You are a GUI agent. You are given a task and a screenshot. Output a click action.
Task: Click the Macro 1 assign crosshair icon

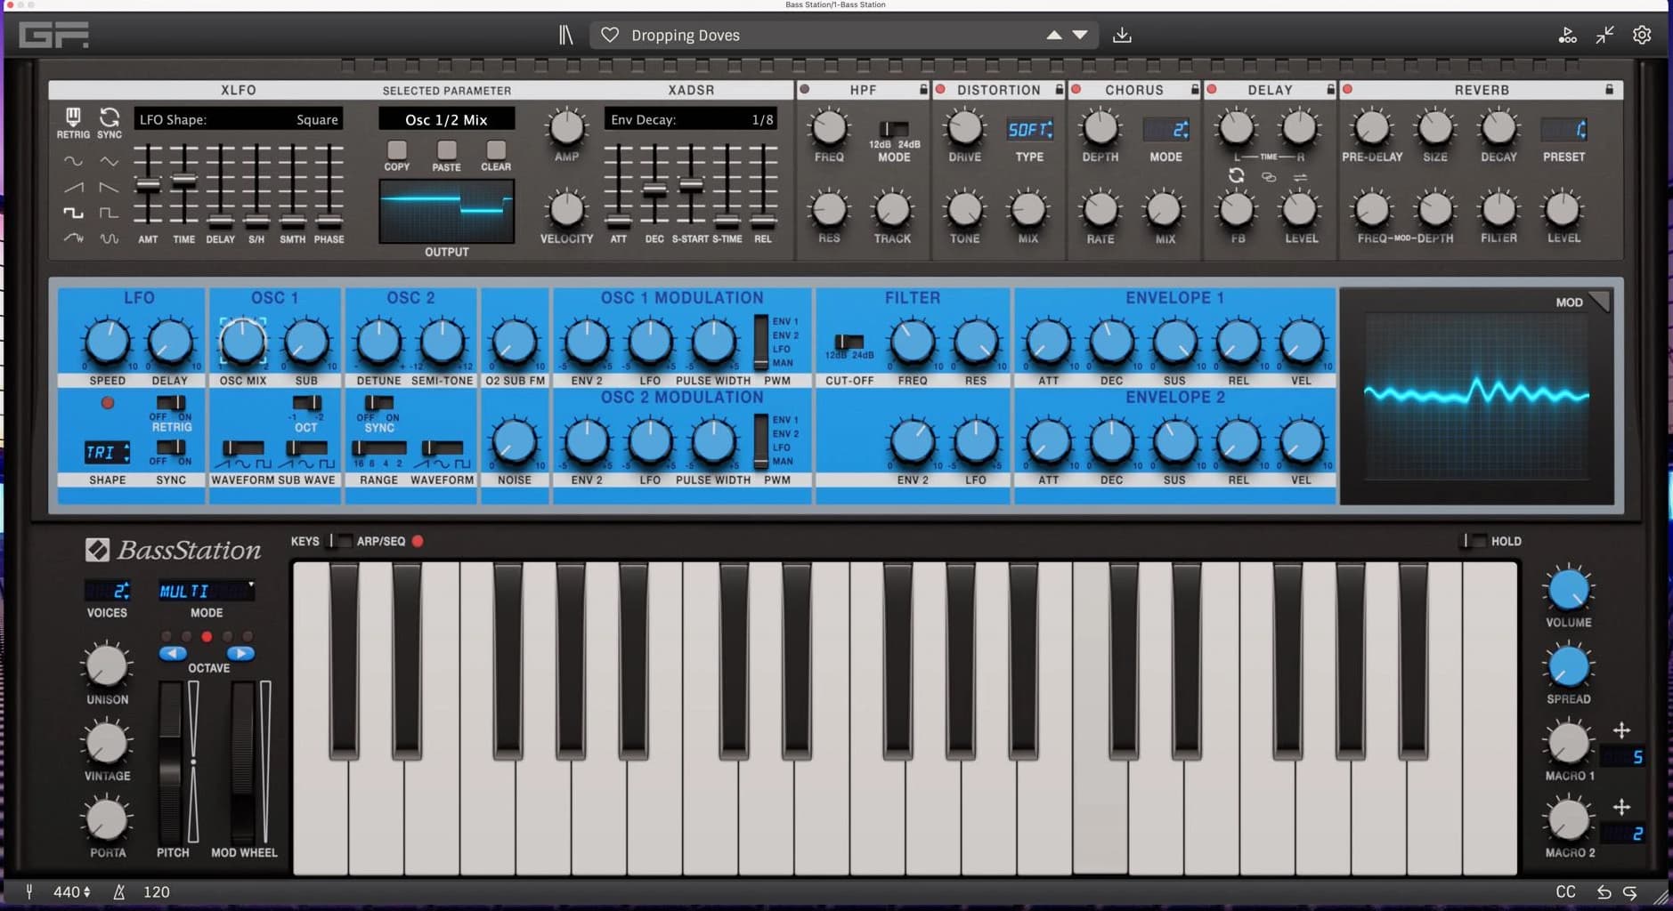click(1621, 730)
